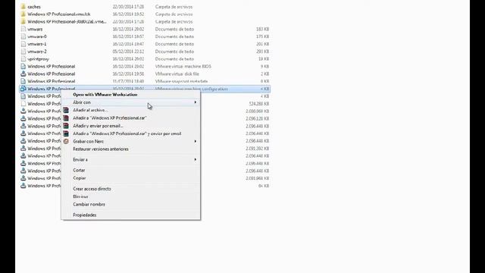Click the VMware virtual disk file type text
The width and height of the screenshot is (485, 273).
177,74
